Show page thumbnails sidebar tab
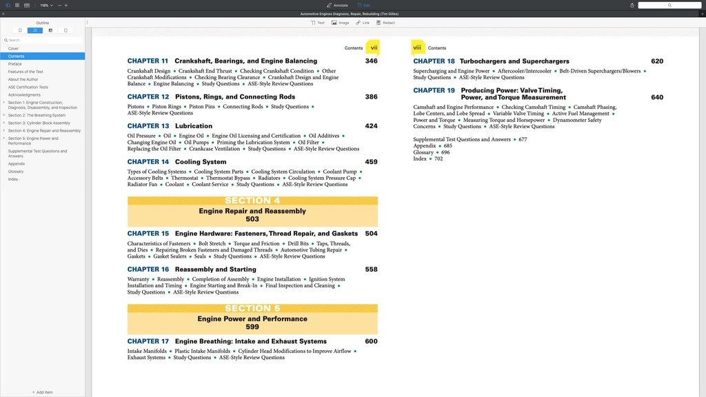Image resolution: width=706 pixels, height=397 pixels. click(65, 30)
